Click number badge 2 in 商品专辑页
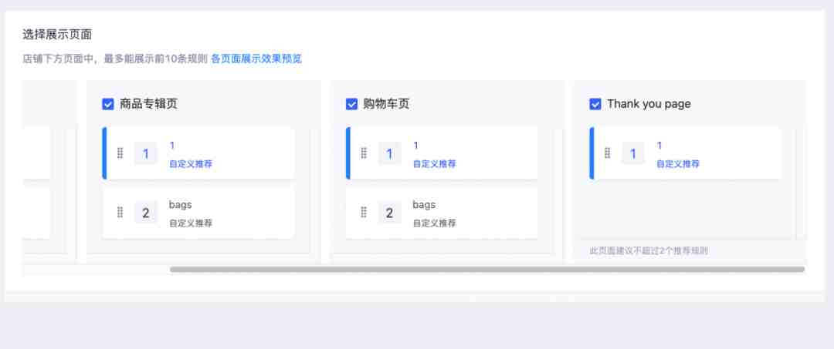This screenshot has height=349, width=834. click(x=146, y=213)
